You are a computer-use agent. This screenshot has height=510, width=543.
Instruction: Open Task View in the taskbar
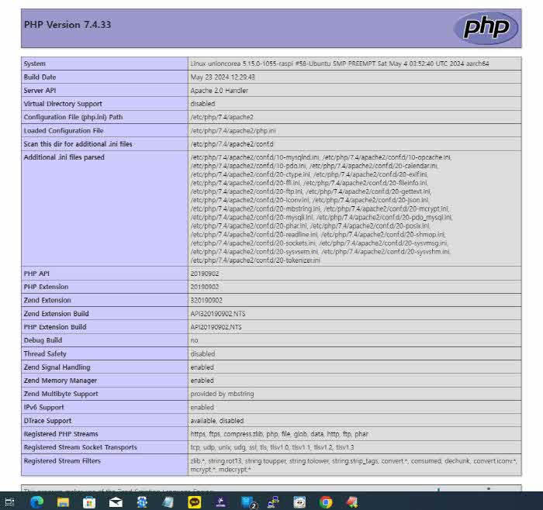pos(9,501)
